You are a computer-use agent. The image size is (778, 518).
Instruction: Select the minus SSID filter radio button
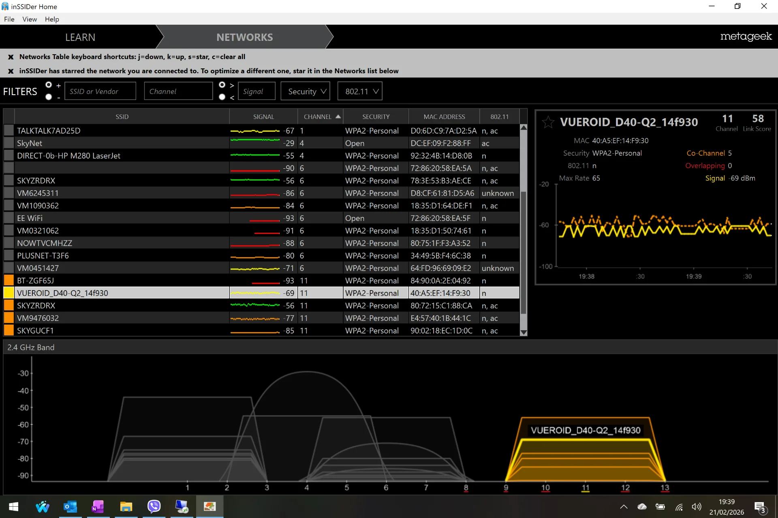pos(49,97)
